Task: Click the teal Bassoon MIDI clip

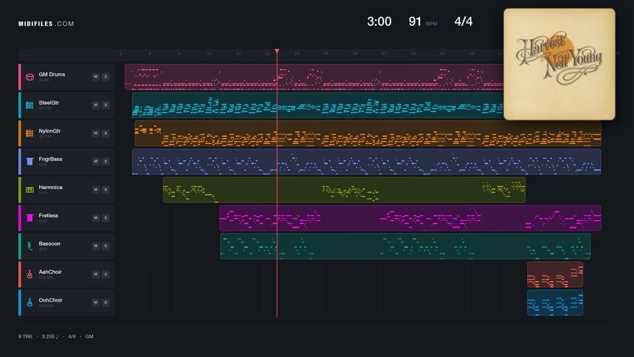Action: (405, 246)
